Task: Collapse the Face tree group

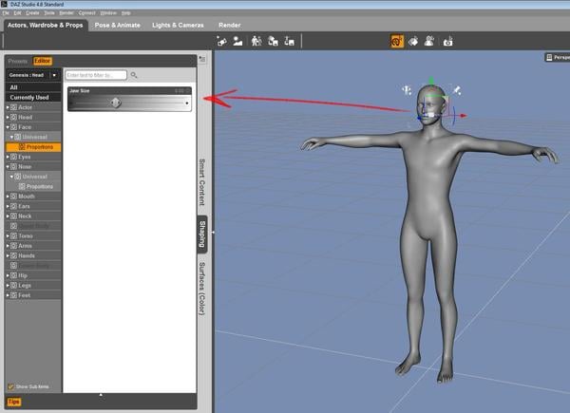Action: click(x=8, y=127)
